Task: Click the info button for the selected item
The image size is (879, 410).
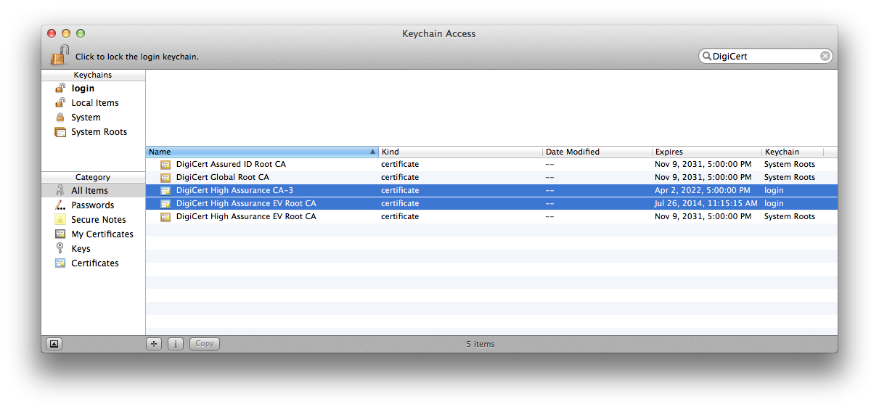Action: (x=176, y=344)
